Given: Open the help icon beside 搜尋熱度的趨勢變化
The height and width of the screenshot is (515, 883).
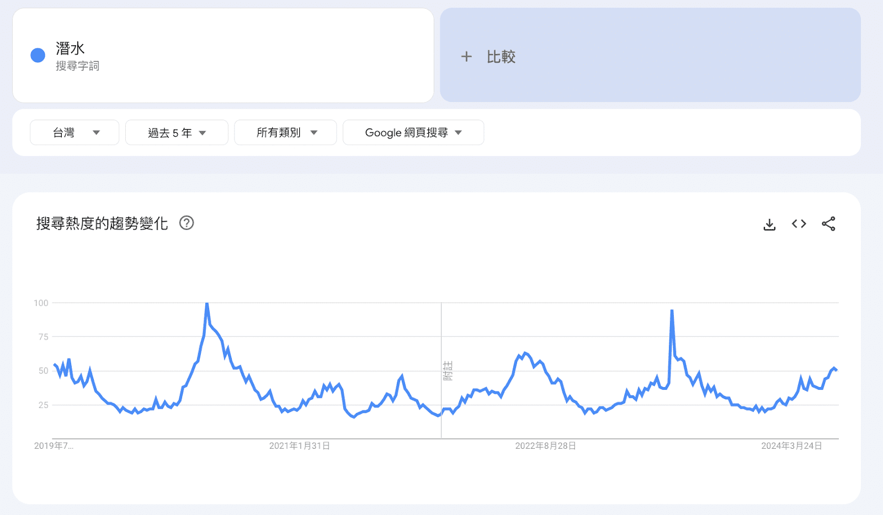Looking at the screenshot, I should [x=187, y=223].
